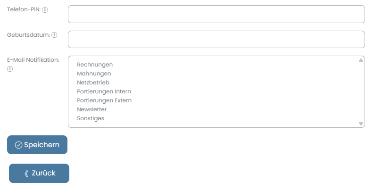The width and height of the screenshot is (382, 191).
Task: Go back with the Zurück button
Action: click(x=39, y=173)
